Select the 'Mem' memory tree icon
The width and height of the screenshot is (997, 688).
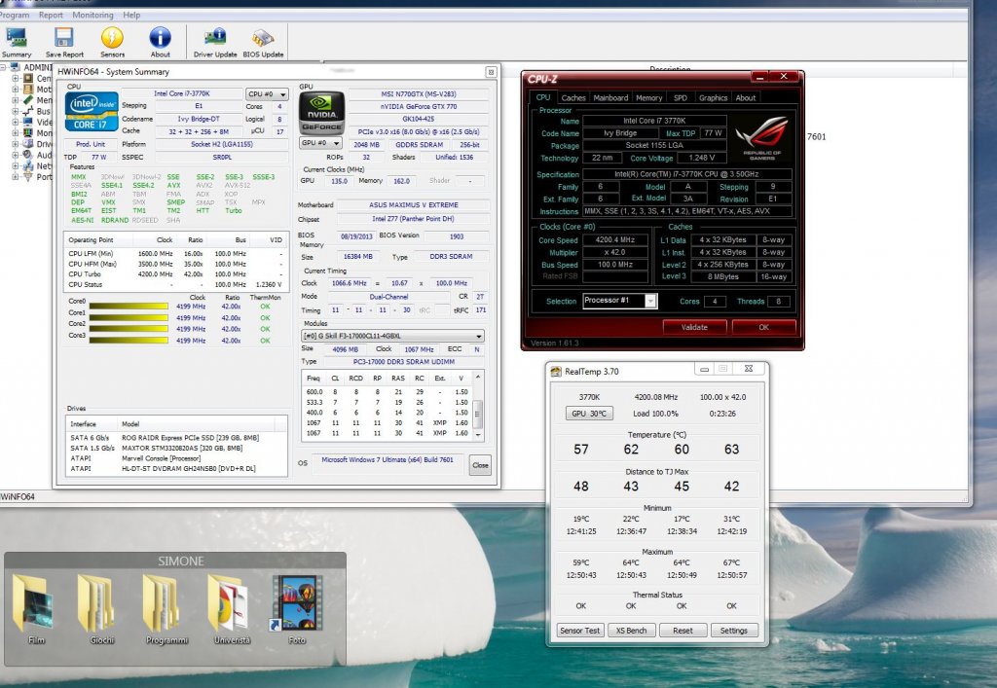[28, 99]
